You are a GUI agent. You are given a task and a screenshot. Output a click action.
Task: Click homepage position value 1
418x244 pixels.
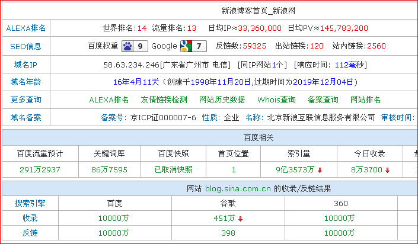point(234,170)
